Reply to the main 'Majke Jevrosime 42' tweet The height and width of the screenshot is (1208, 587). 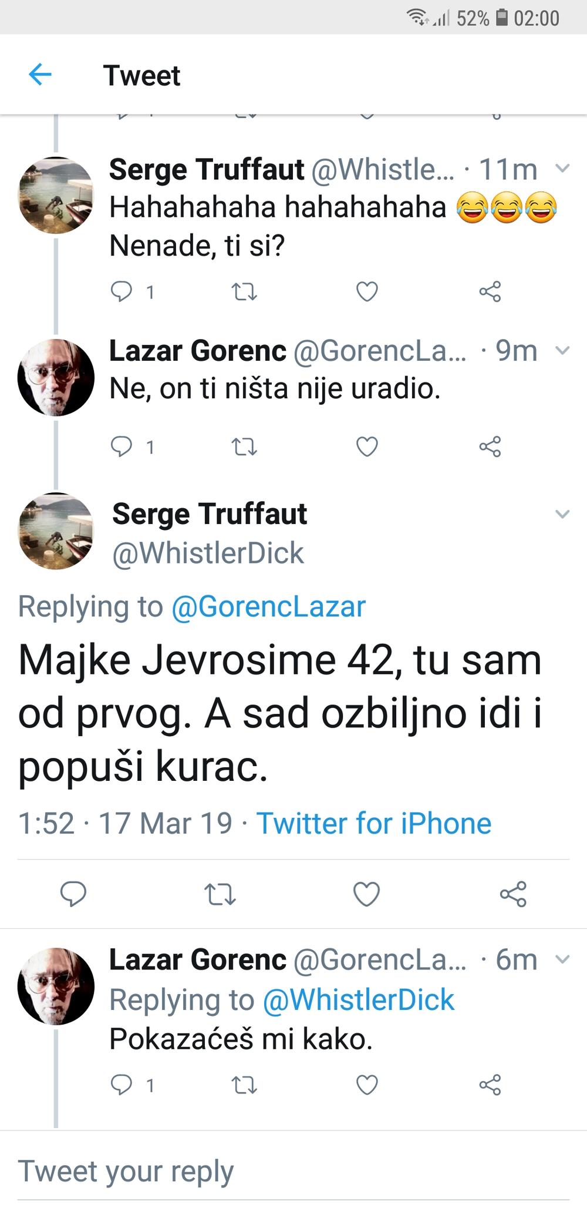[x=73, y=894]
